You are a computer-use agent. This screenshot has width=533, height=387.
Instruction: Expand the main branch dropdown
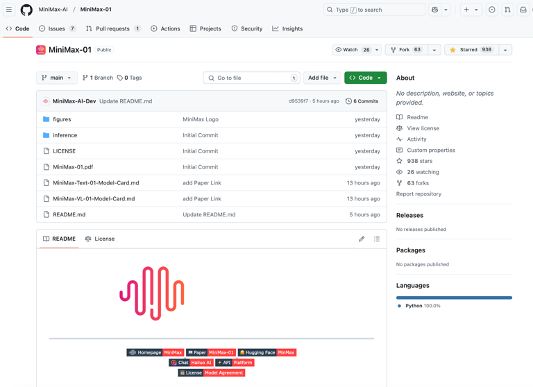[x=56, y=78]
